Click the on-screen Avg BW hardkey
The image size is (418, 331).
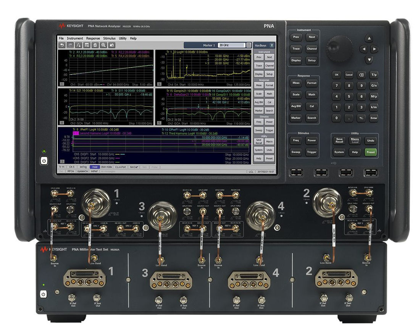pyautogui.click(x=259, y=102)
